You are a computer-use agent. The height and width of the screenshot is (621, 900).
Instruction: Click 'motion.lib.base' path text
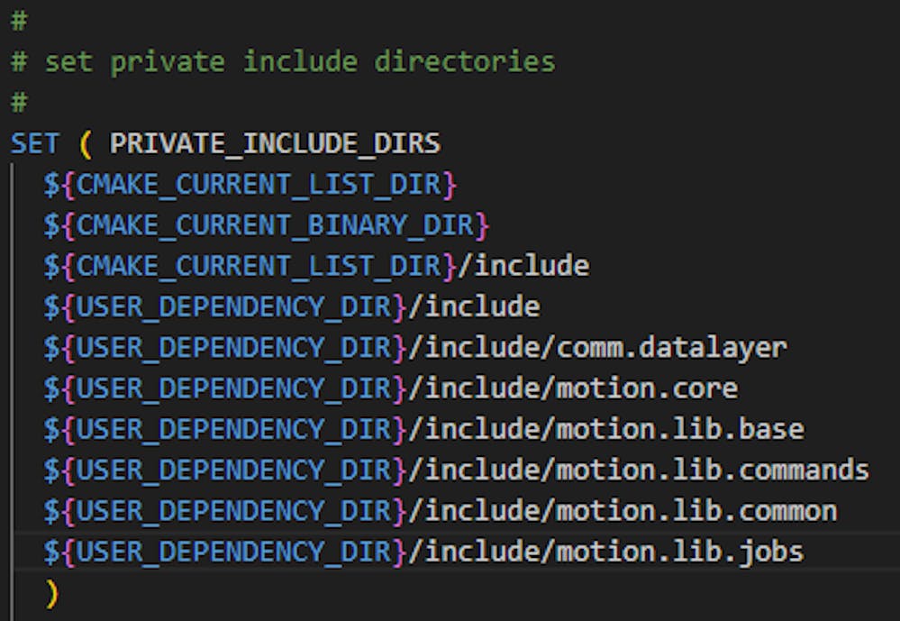tap(681, 429)
